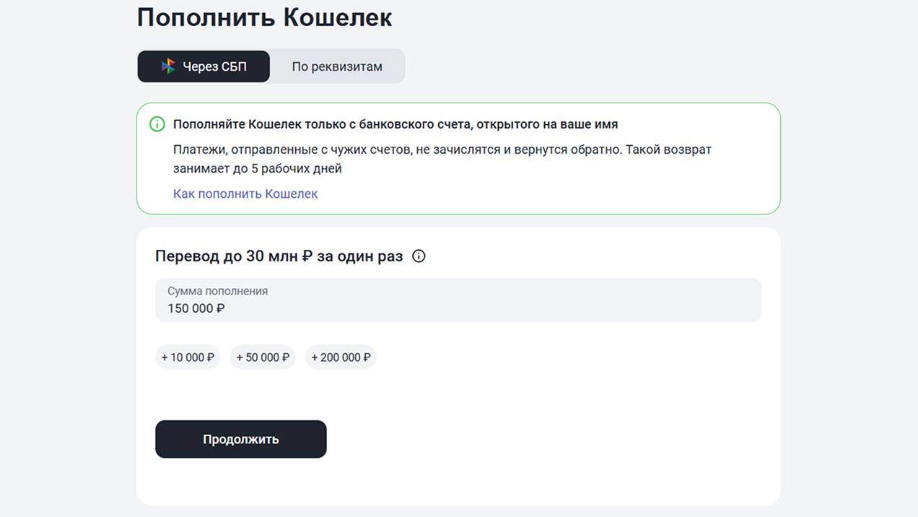Open info tooltip next to transfer limit

[x=419, y=256]
